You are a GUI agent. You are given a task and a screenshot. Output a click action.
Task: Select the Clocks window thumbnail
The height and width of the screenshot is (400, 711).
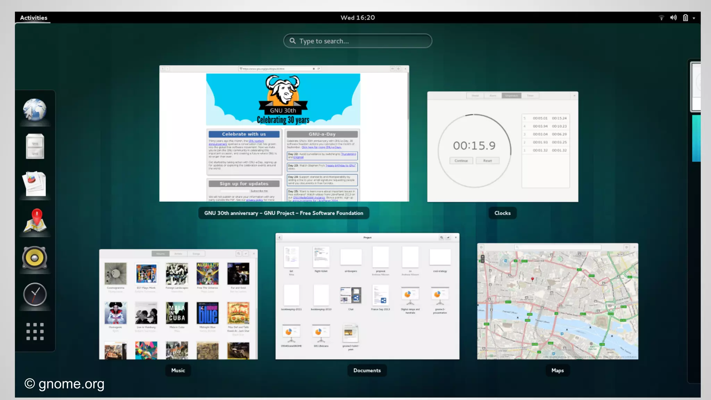tap(502, 147)
